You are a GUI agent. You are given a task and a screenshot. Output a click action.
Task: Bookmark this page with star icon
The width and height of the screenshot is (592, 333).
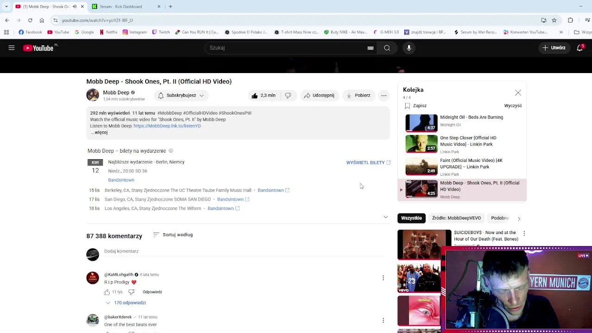click(554, 20)
